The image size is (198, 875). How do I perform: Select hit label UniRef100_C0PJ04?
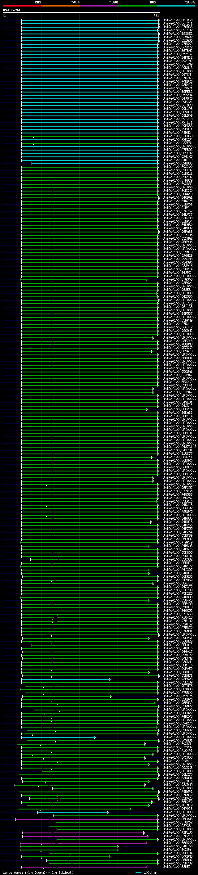(178, 102)
